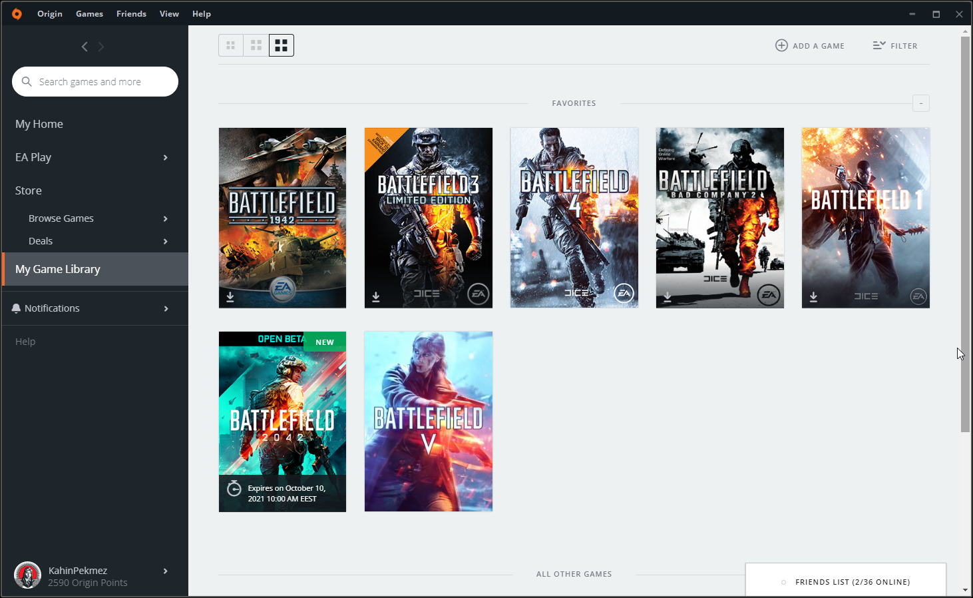
Task: Open the Friends List panel
Action: (x=846, y=580)
